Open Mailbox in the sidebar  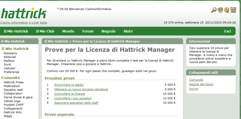point(9,61)
